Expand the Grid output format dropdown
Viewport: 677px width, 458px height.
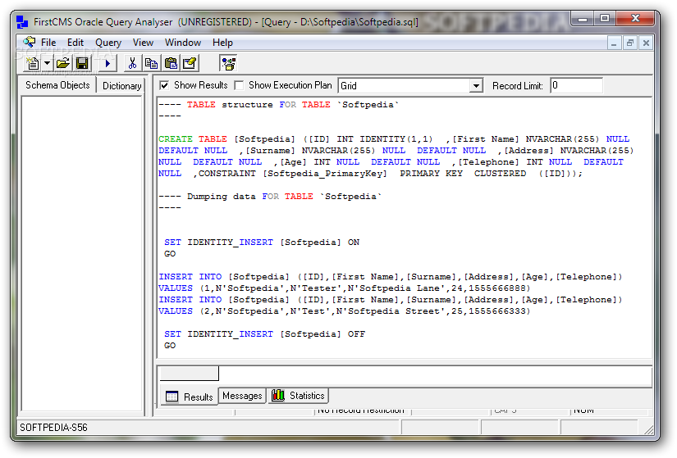pos(475,86)
